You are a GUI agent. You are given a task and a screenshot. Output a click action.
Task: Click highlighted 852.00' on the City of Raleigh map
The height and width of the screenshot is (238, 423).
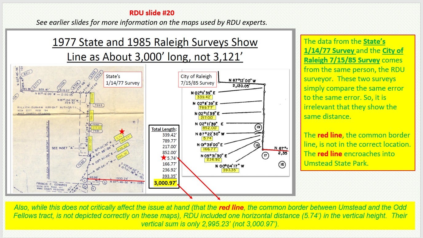coord(210,128)
